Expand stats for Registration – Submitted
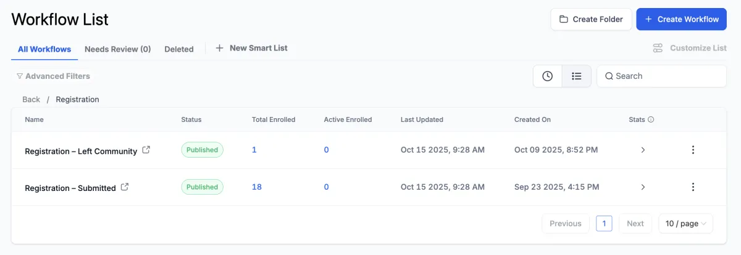The image size is (741, 255). coord(643,187)
